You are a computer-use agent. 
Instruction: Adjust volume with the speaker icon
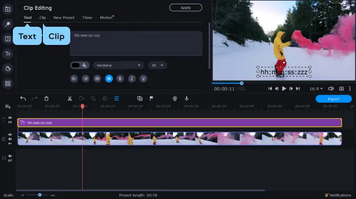click(331, 89)
